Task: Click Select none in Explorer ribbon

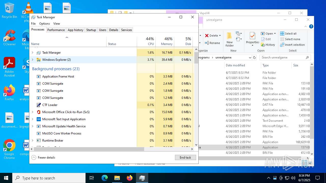Action: coord(290,39)
